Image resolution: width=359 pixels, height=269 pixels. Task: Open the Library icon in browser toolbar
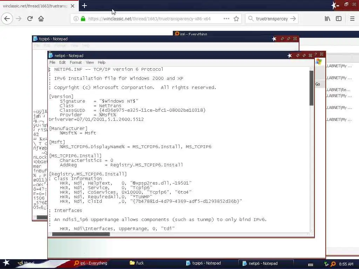327,19
